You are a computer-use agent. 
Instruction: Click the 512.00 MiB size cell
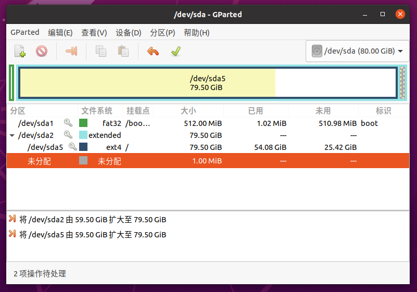pyautogui.click(x=203, y=123)
